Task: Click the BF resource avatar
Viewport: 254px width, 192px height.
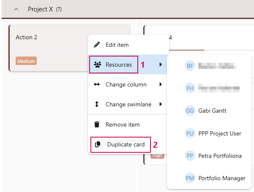Action: point(190,66)
